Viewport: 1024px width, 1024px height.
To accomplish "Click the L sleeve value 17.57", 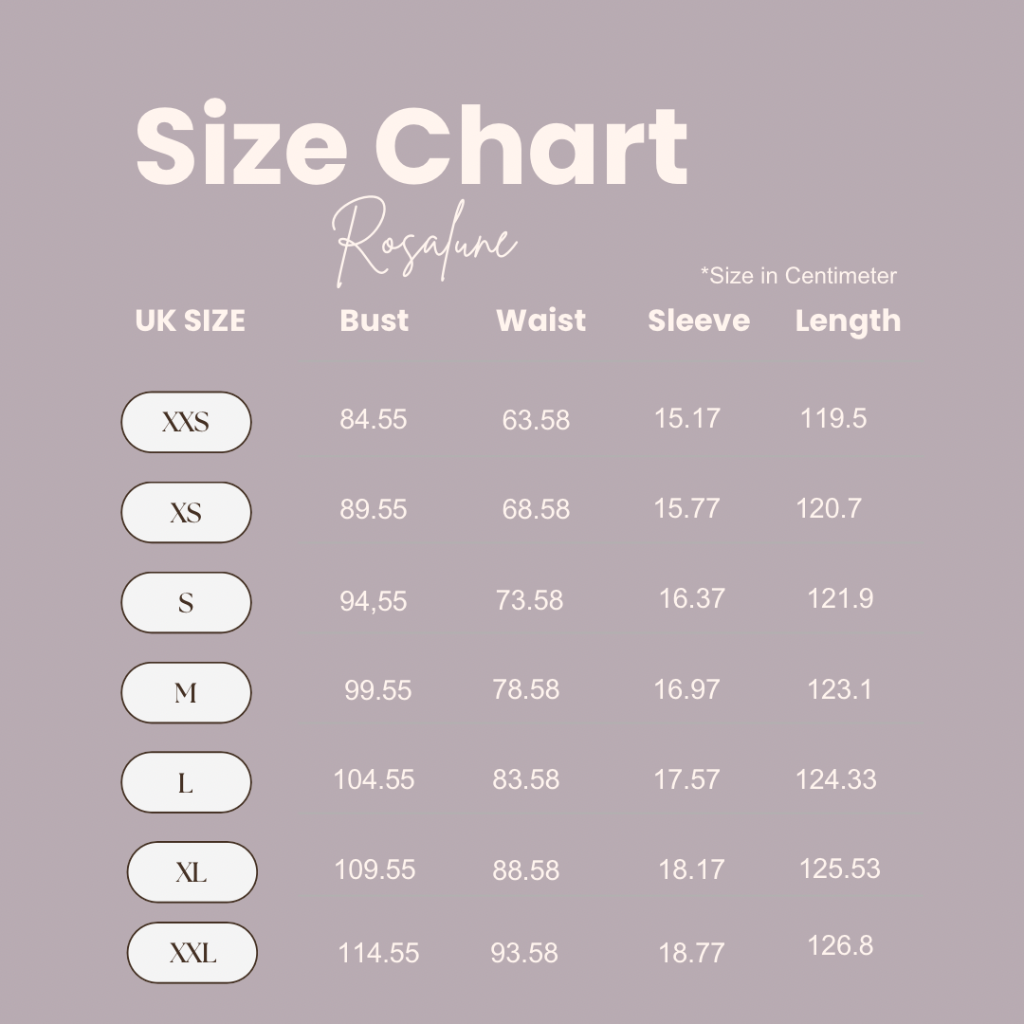I will [x=686, y=779].
